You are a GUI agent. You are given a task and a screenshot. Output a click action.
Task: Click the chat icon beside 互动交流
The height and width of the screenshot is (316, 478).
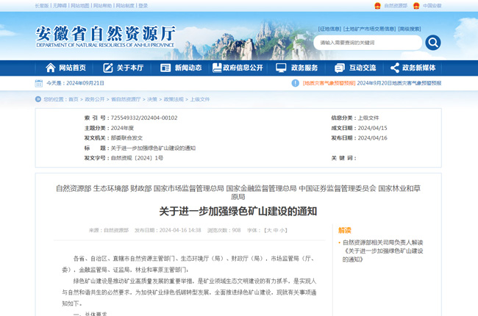(339, 68)
